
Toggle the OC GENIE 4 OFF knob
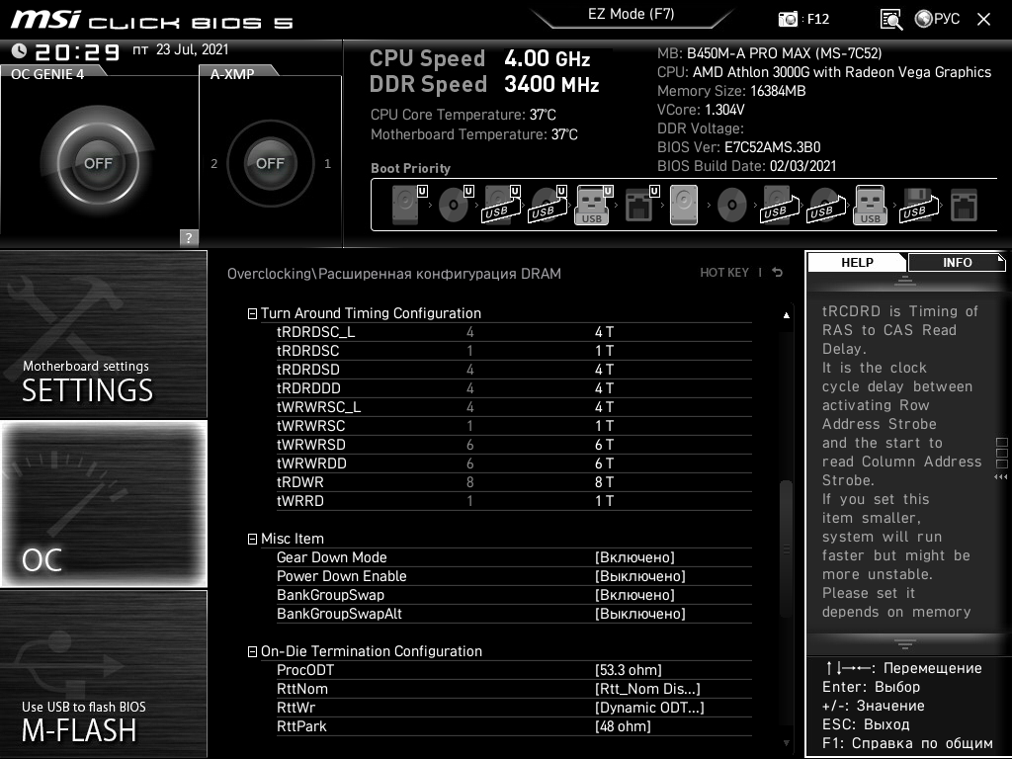(98, 163)
